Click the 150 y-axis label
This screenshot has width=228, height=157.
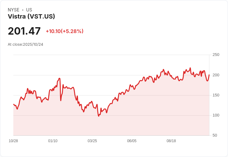216,95
